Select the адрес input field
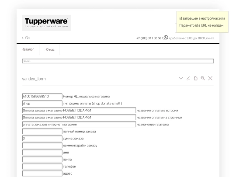This screenshot has width=236, height=177. (42, 174)
